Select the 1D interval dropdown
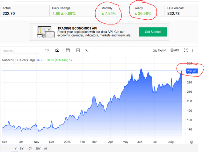Viewport: 204px width, 153px height. tap(47, 50)
